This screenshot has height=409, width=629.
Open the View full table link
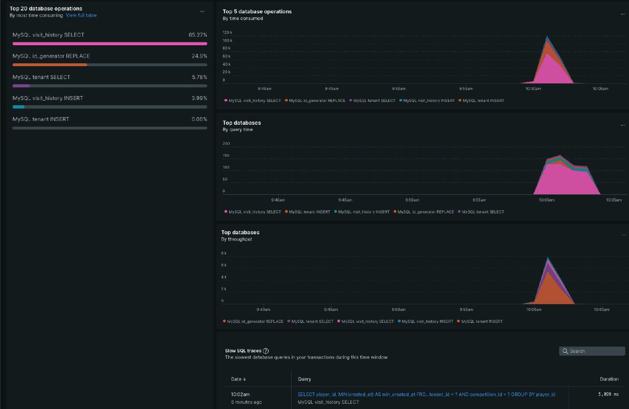pos(81,15)
